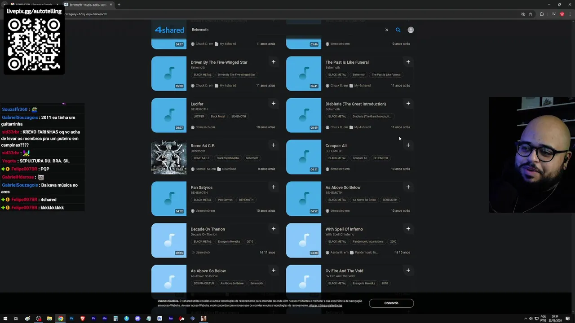
Task: Add Pan Satyros with plus icon
Action: 273,187
